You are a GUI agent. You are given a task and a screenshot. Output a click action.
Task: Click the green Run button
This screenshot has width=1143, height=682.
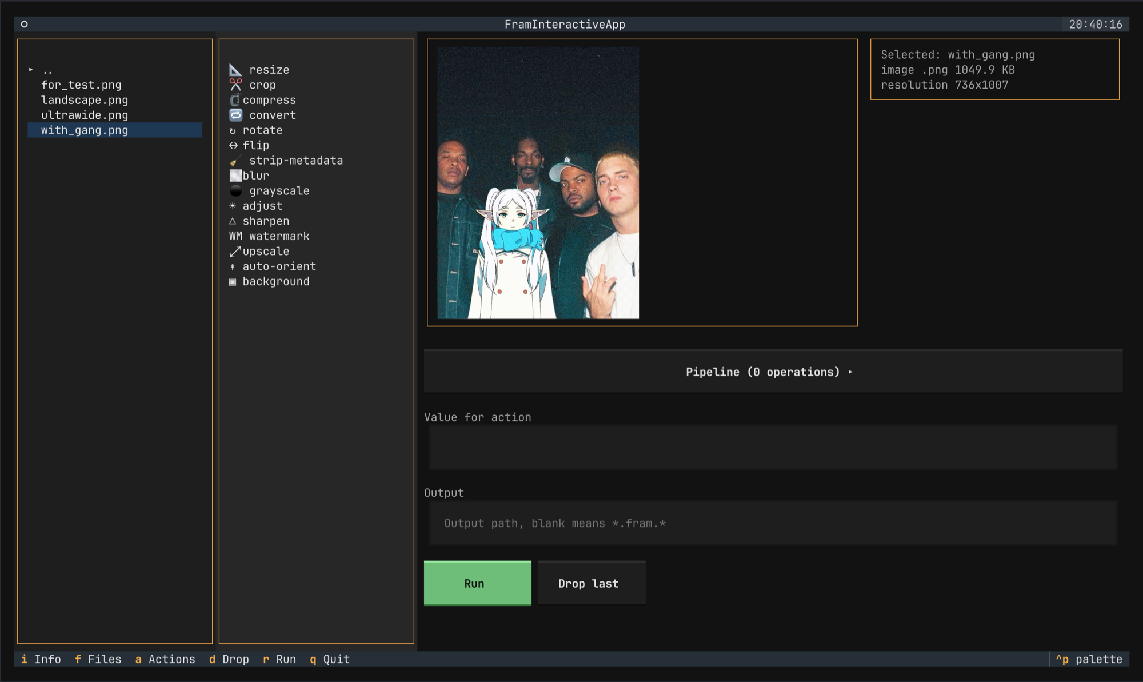coord(478,583)
